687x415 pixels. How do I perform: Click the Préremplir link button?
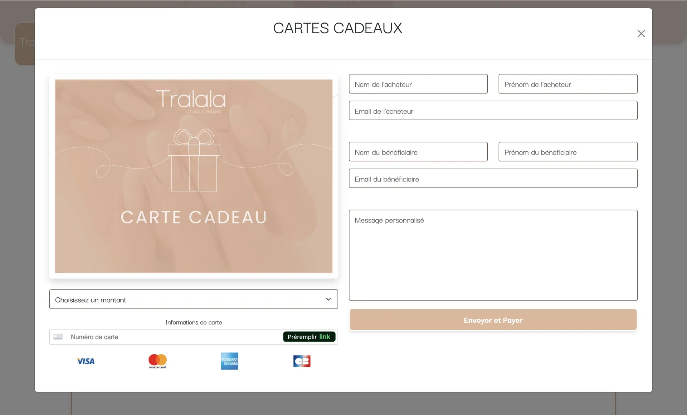(309, 337)
